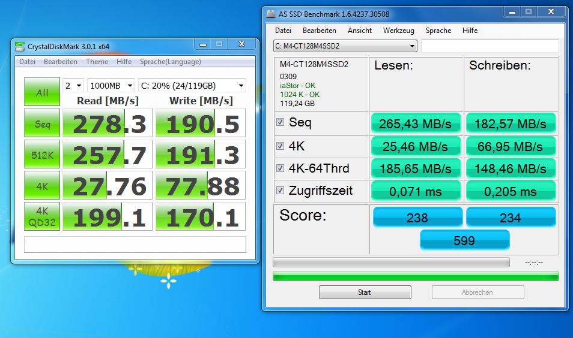
Task: Click the CrystalDiskMark title bar icon
Action: (20, 46)
